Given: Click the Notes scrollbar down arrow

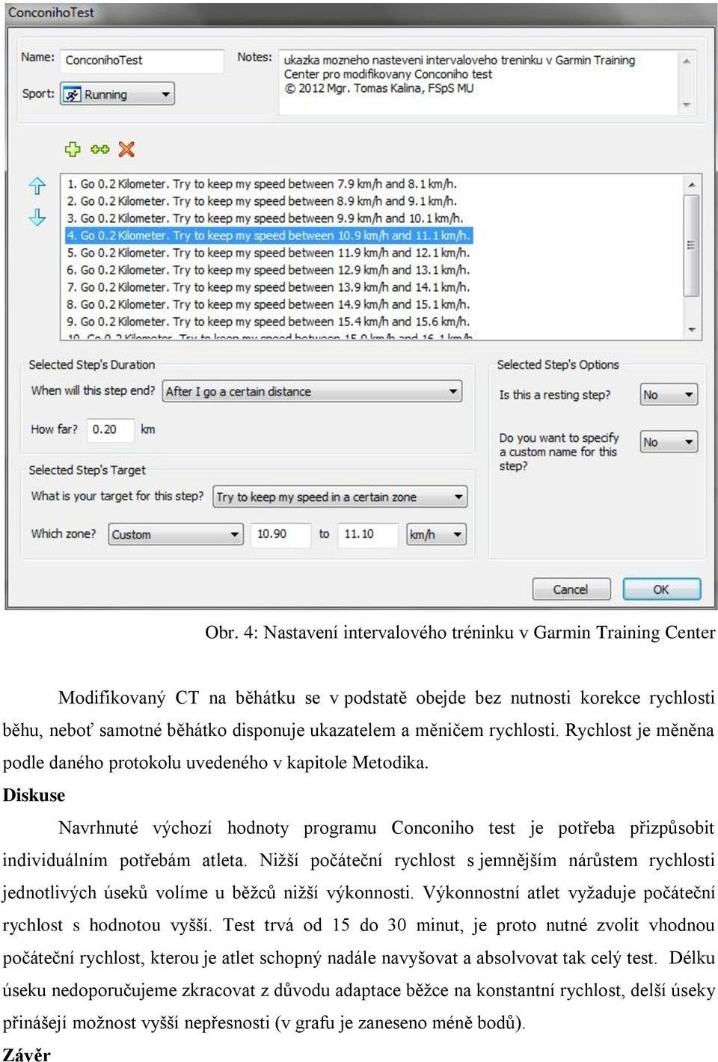Looking at the screenshot, I should pyautogui.click(x=687, y=105).
